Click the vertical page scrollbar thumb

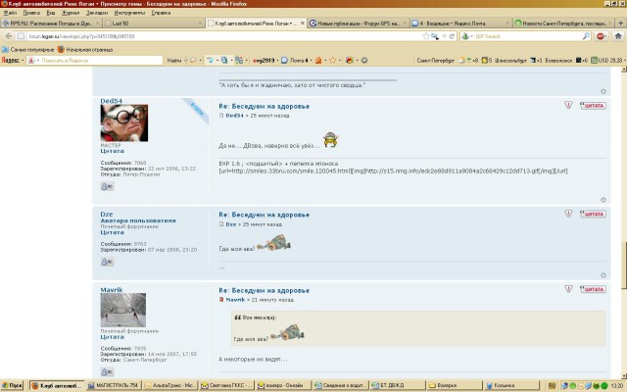point(623,264)
